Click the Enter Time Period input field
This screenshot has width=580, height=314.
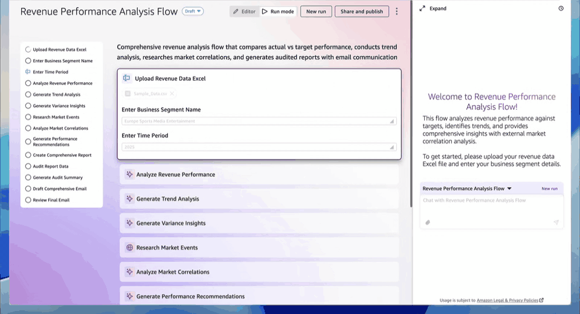coord(259,147)
